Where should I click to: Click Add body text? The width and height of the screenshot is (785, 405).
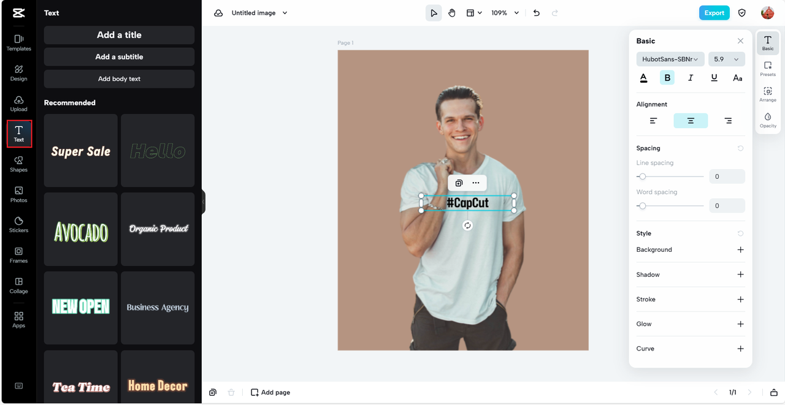[119, 79]
